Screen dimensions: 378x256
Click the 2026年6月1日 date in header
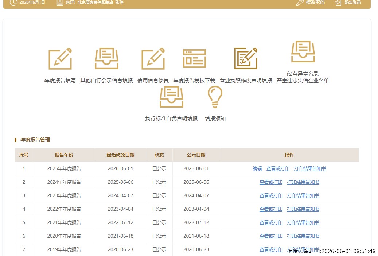(32, 3)
